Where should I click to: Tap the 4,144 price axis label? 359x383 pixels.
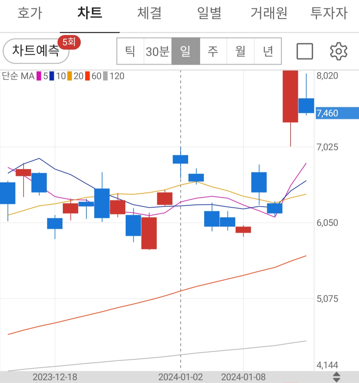[327, 365]
